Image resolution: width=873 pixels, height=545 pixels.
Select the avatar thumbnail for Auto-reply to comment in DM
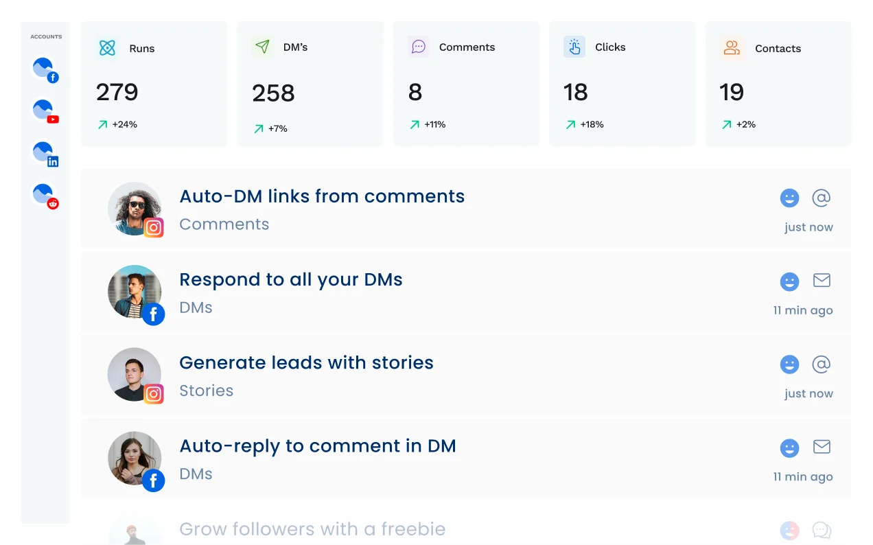tap(135, 457)
